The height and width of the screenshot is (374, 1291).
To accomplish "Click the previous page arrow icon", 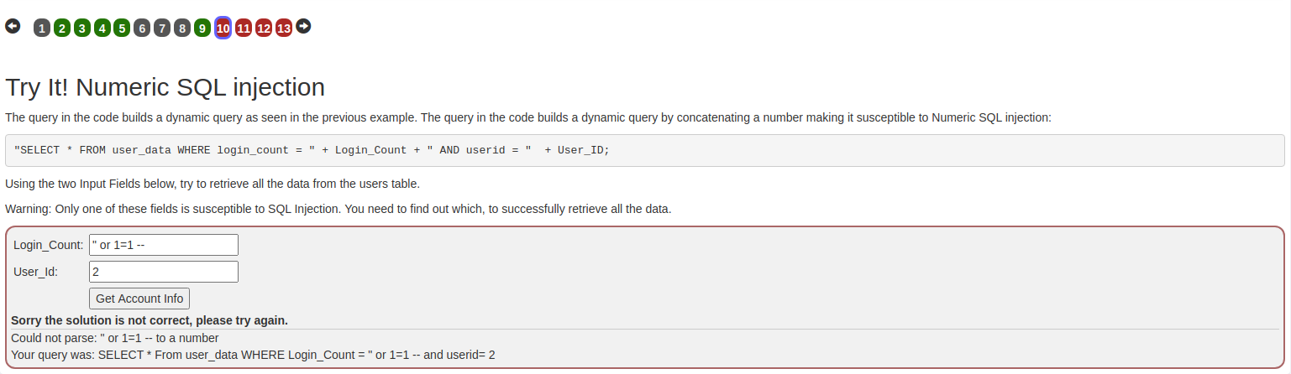I will tap(13, 27).
